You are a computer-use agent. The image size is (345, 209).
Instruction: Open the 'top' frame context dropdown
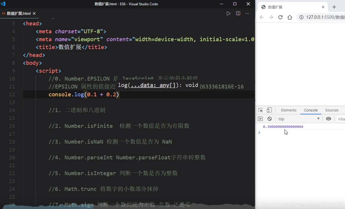pos(298,118)
